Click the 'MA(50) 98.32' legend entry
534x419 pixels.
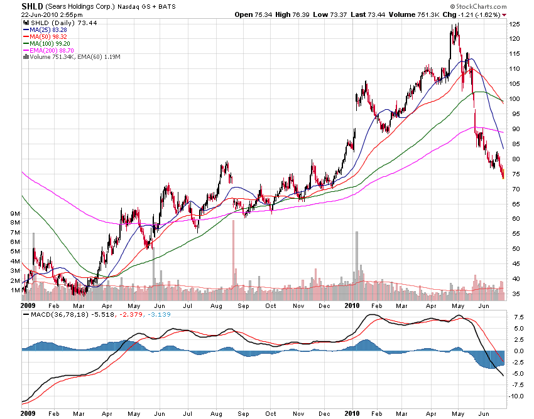[48, 37]
